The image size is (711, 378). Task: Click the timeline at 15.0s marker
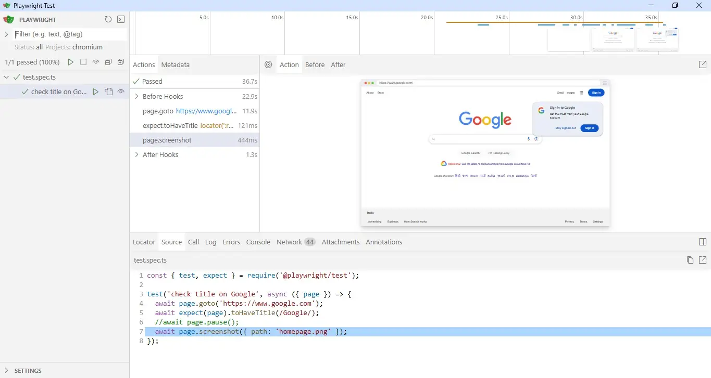click(352, 18)
